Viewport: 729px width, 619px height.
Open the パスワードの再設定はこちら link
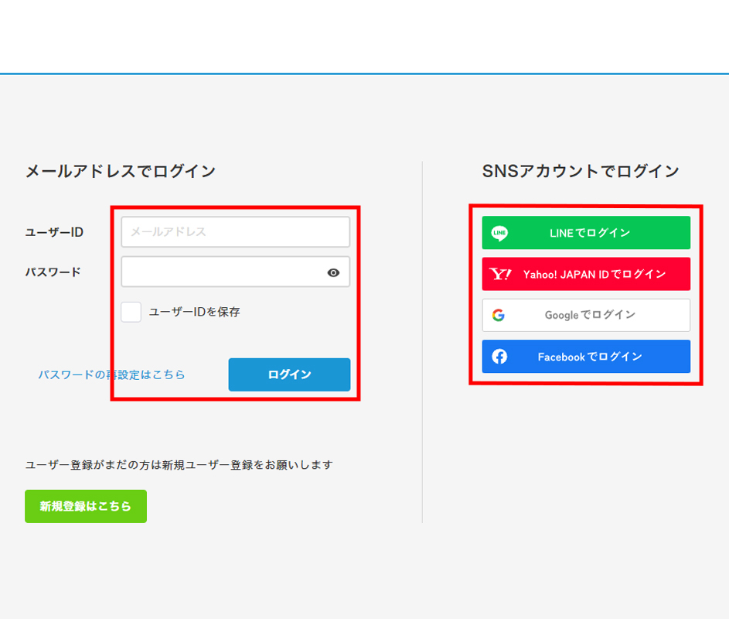(x=111, y=374)
